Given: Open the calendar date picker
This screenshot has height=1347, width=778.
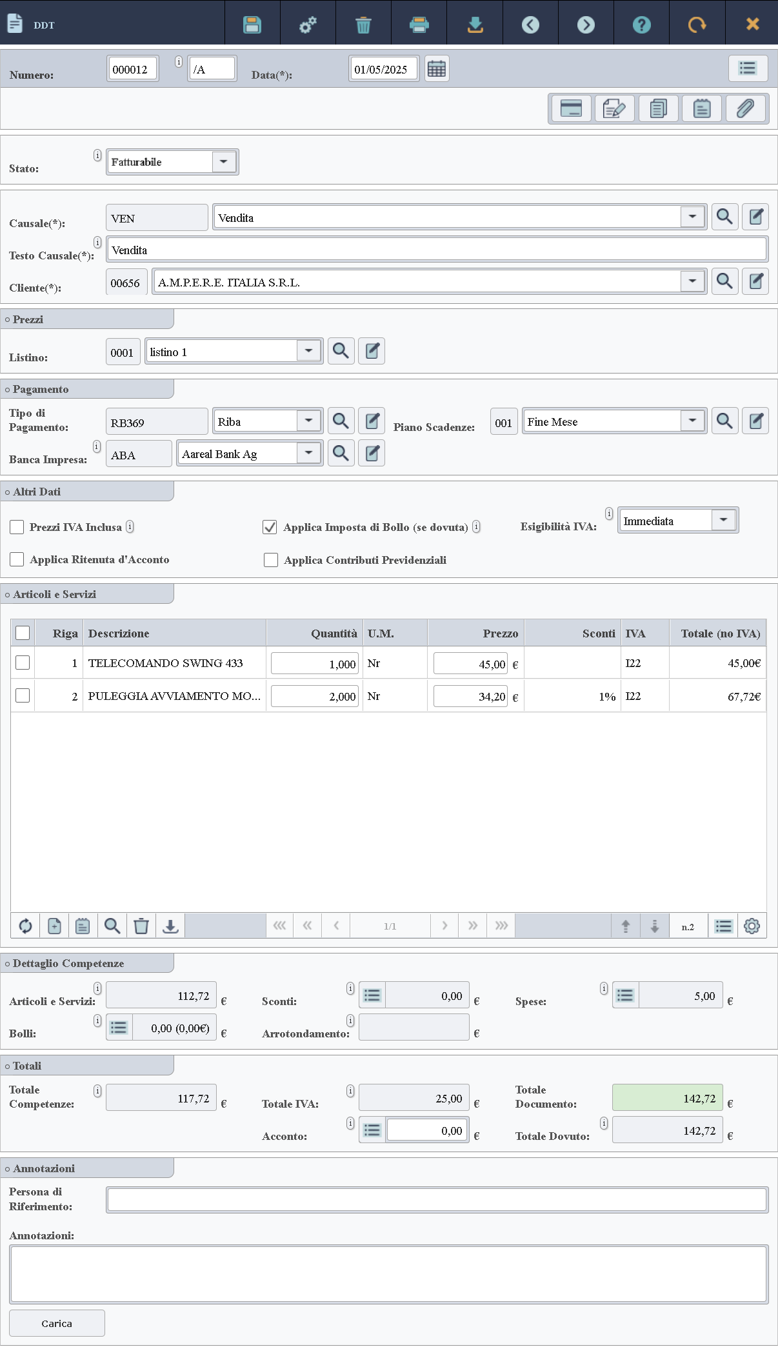Looking at the screenshot, I should coord(437,68).
